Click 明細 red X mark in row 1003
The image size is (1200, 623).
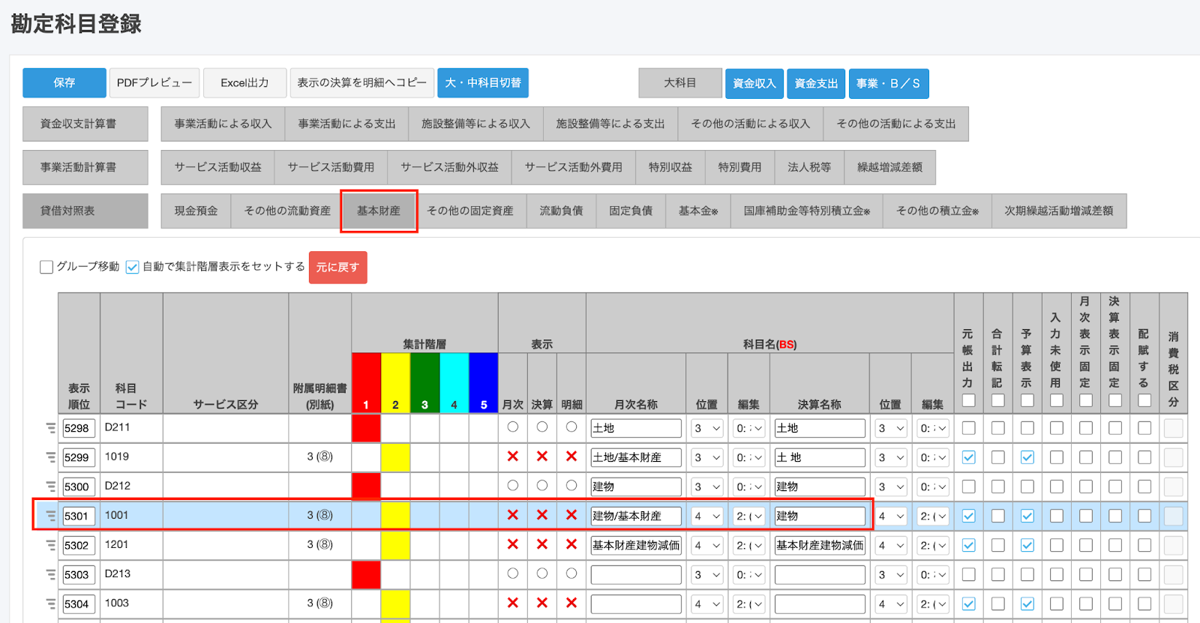pos(571,603)
